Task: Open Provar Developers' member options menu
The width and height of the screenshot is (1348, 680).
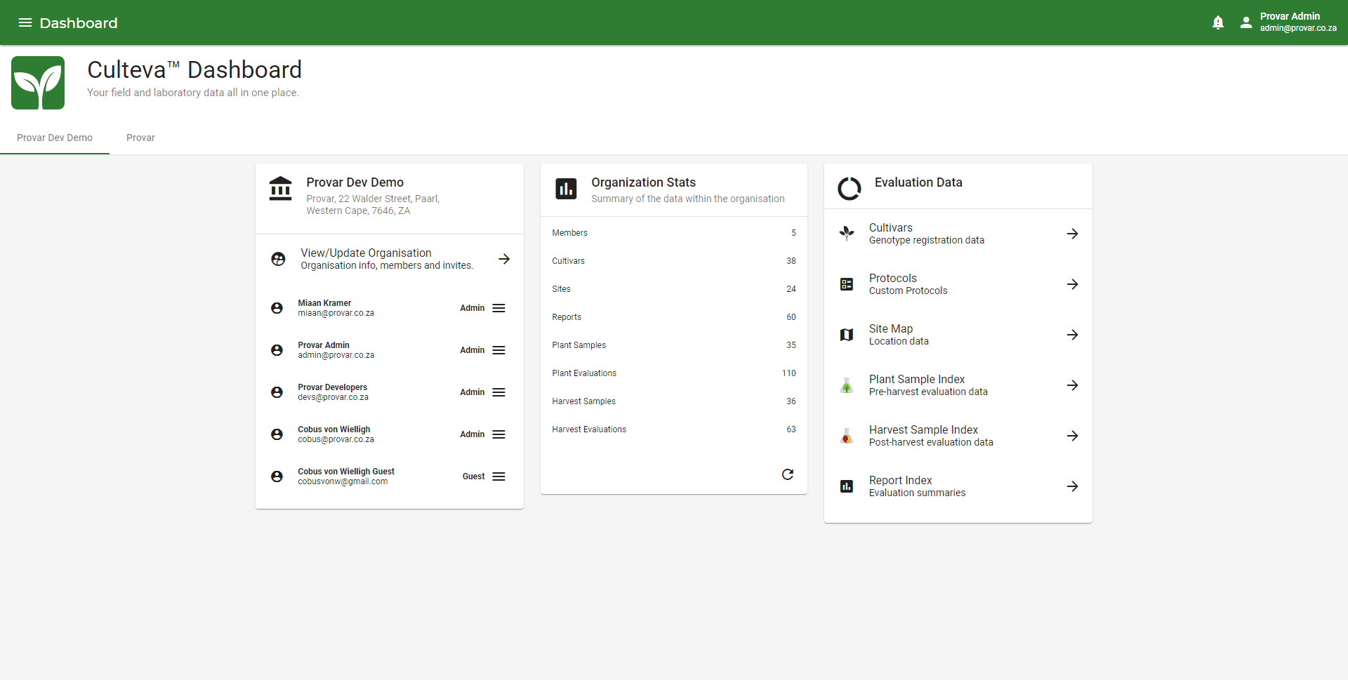Action: 498,392
